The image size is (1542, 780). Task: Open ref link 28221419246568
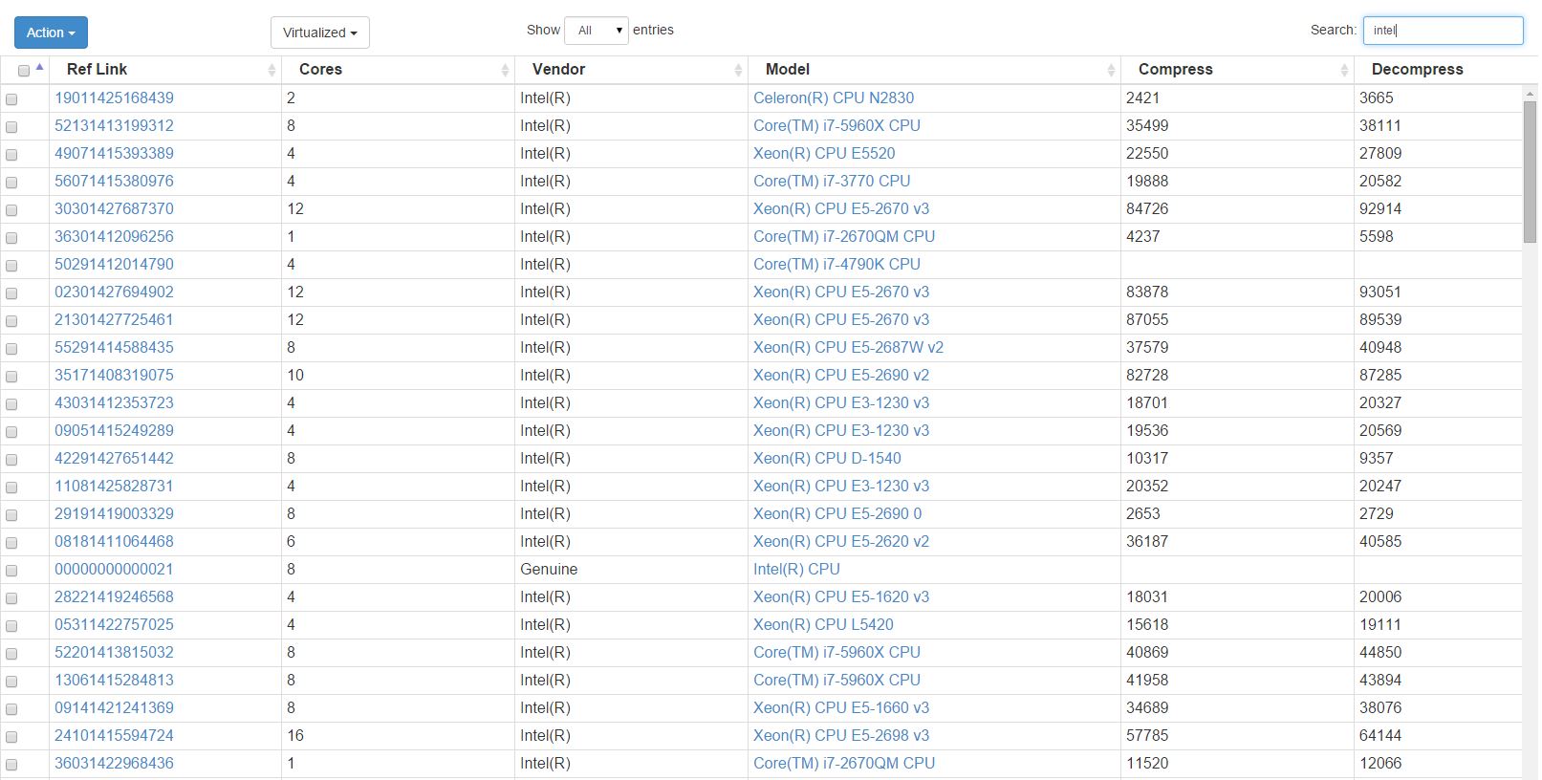click(x=114, y=596)
